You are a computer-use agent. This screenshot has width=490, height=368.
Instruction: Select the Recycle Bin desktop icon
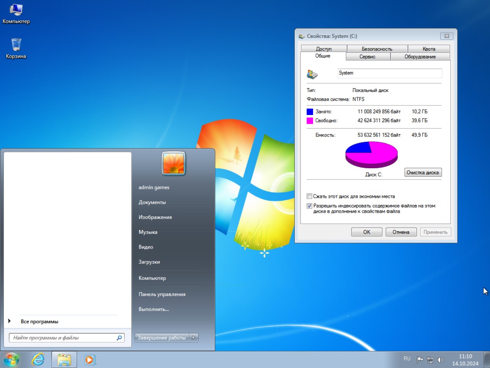(x=16, y=48)
